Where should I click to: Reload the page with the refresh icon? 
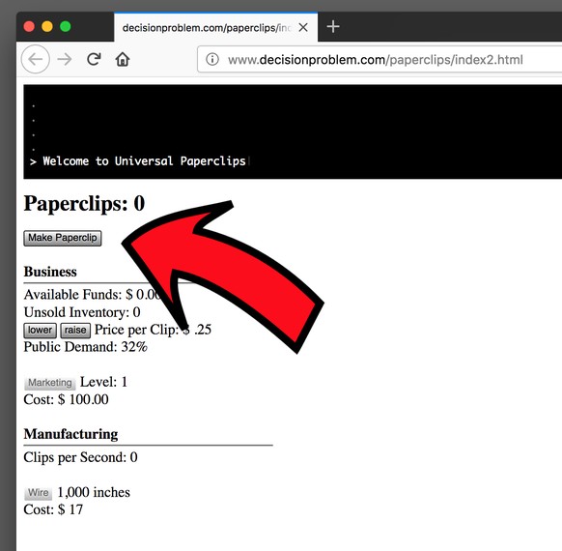[94, 59]
